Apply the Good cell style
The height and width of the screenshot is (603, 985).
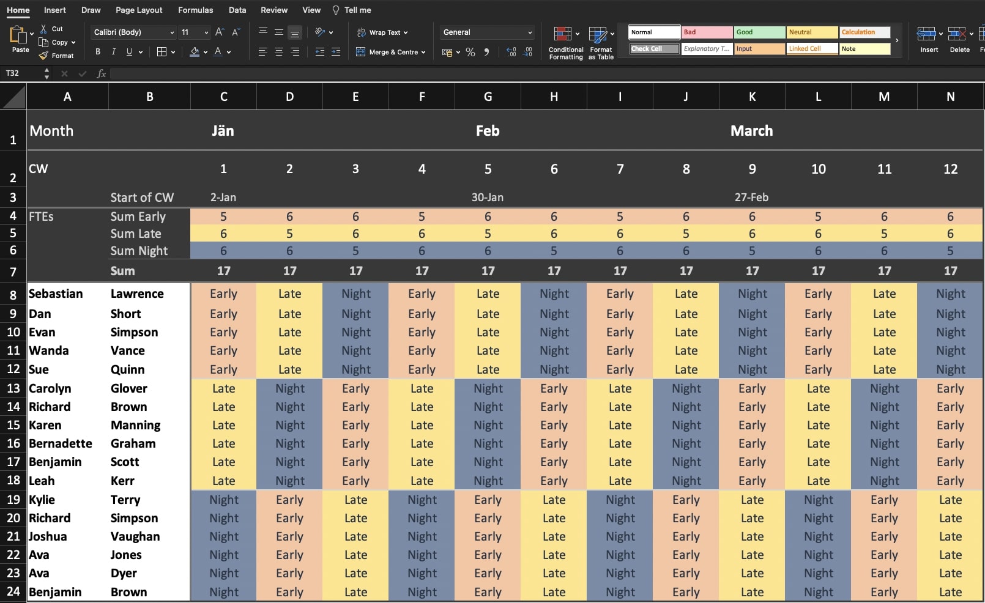click(x=759, y=32)
